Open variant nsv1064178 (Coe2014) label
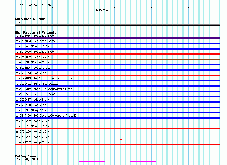 click(31, 105)
